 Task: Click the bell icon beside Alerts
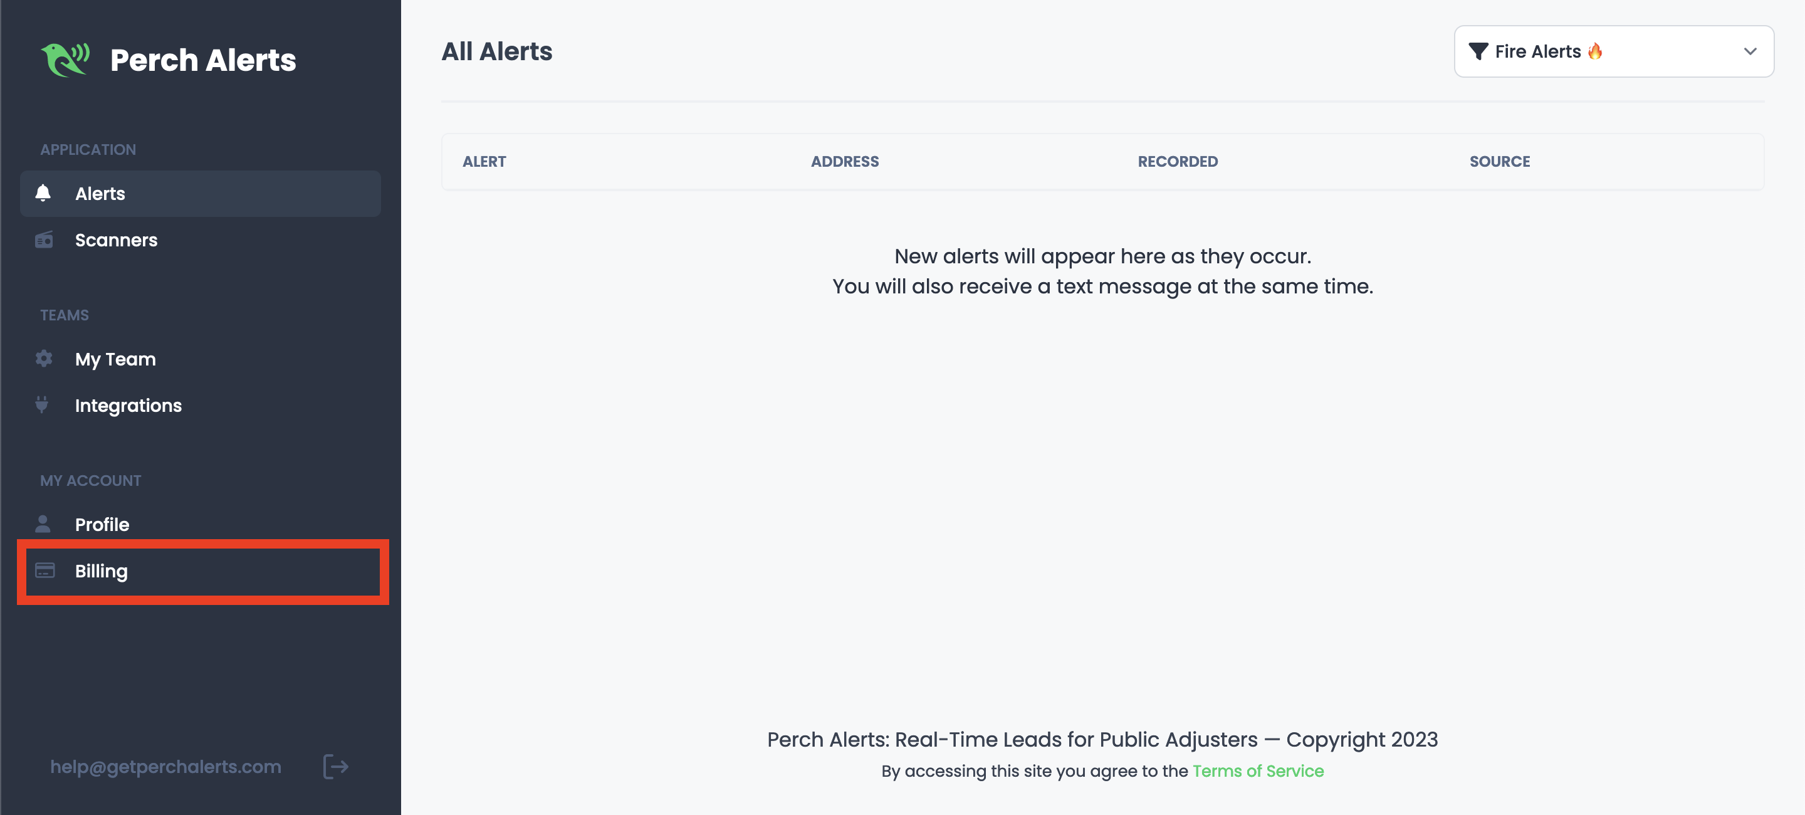[x=43, y=194]
